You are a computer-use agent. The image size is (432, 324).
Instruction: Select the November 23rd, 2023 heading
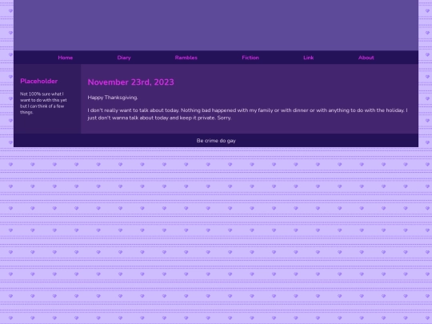131,82
